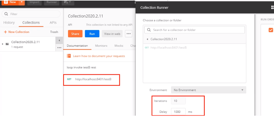Click the orange Share button
274x121 pixels.
point(75,34)
